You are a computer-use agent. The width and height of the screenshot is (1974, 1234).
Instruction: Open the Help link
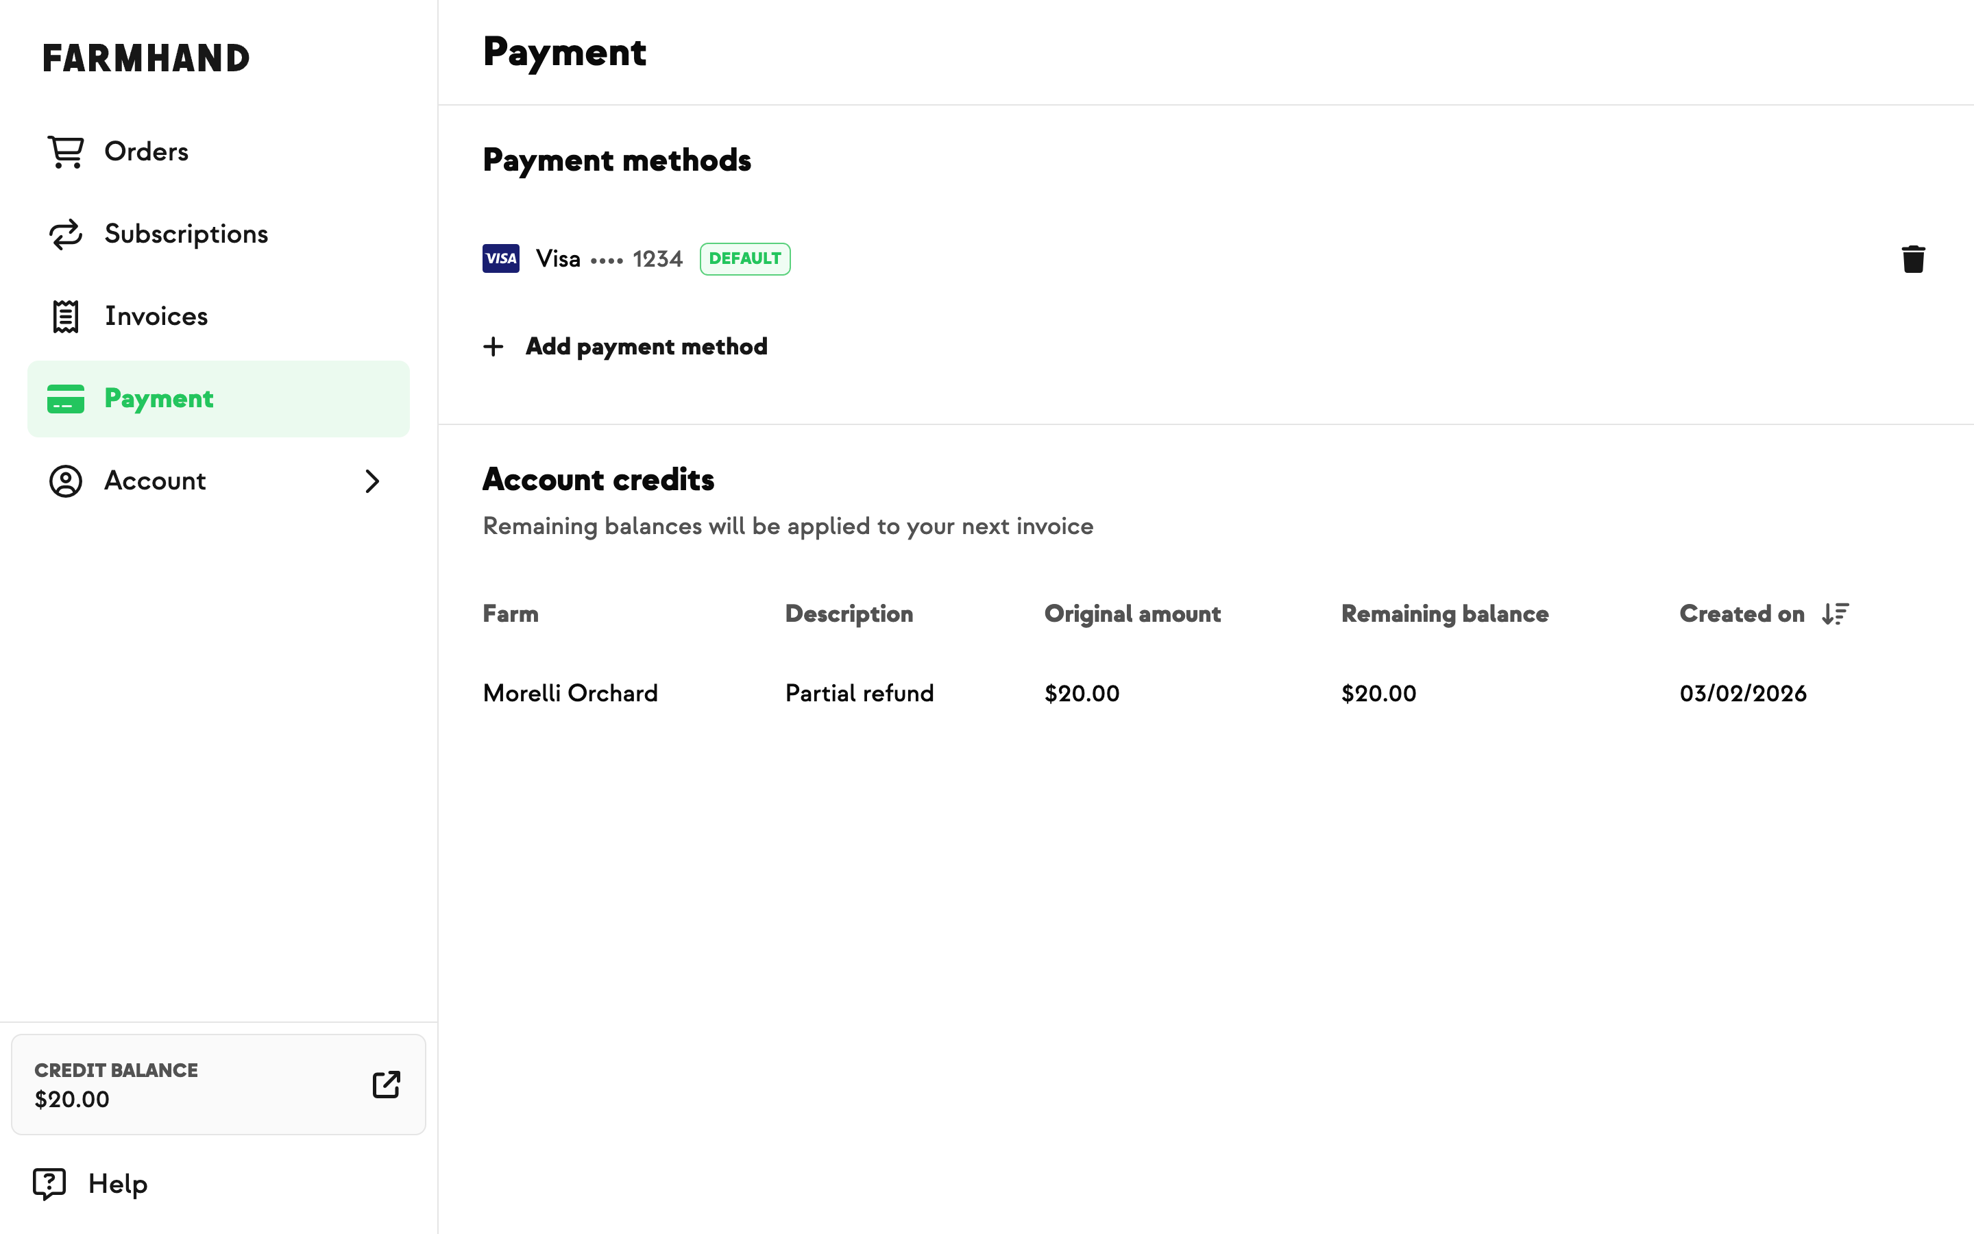pos(117,1183)
